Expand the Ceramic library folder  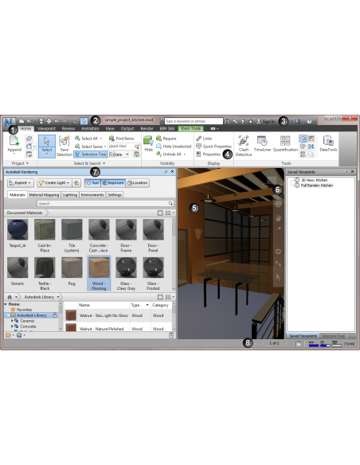pos(12,321)
